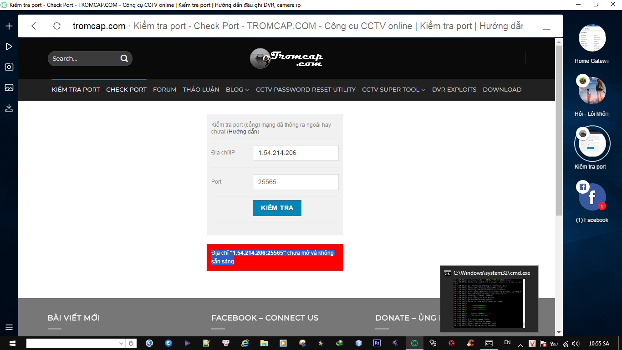The image size is (622, 350).
Task: Click the site Search box
Action: click(x=90, y=58)
